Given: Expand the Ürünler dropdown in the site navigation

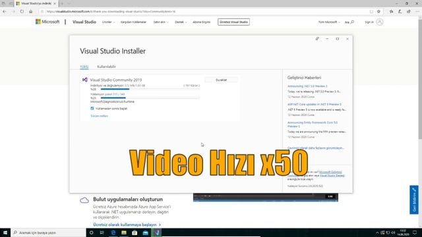Looking at the screenshot, I should click(x=108, y=22).
